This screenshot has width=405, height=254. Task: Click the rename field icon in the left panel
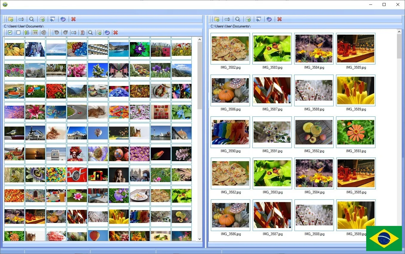click(73, 33)
